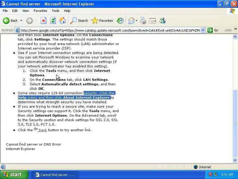Open the View menu
Image resolution: width=238 pixels, height=179 pixels.
(26, 11)
